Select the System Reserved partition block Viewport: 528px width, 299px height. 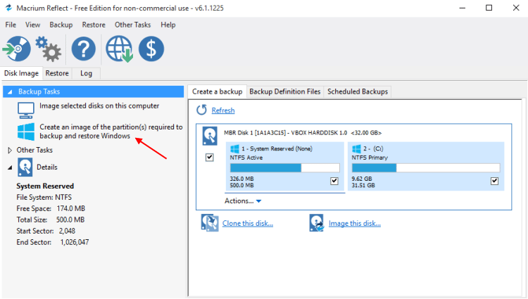[285, 167]
